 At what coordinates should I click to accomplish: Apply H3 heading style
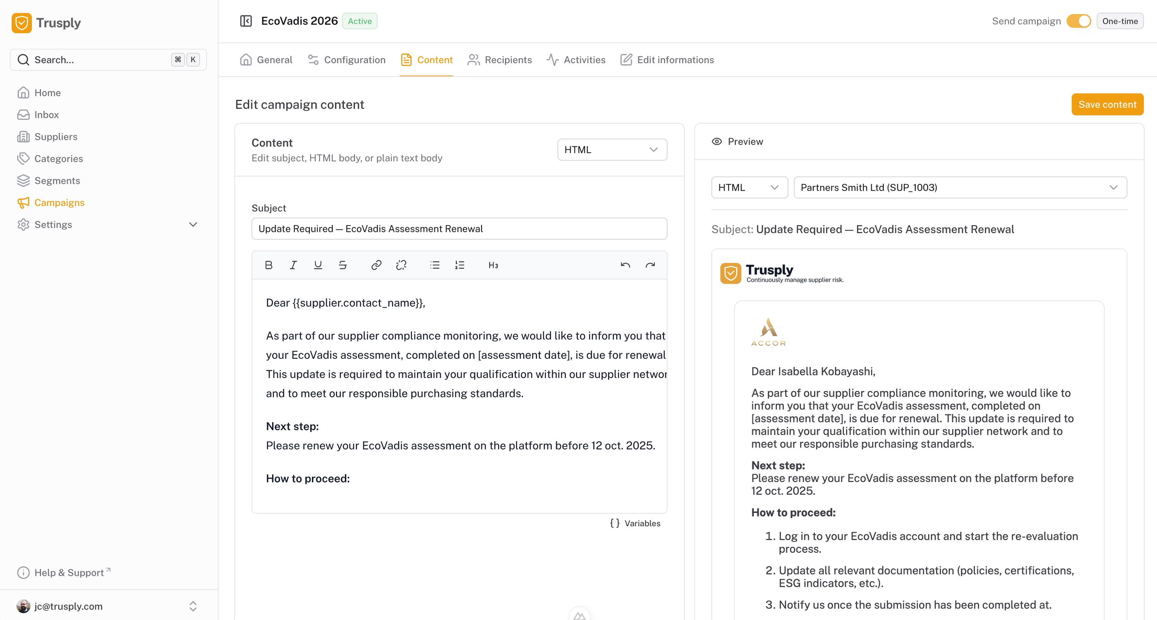click(493, 265)
